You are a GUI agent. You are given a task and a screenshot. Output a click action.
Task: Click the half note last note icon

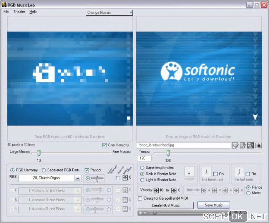(239, 172)
